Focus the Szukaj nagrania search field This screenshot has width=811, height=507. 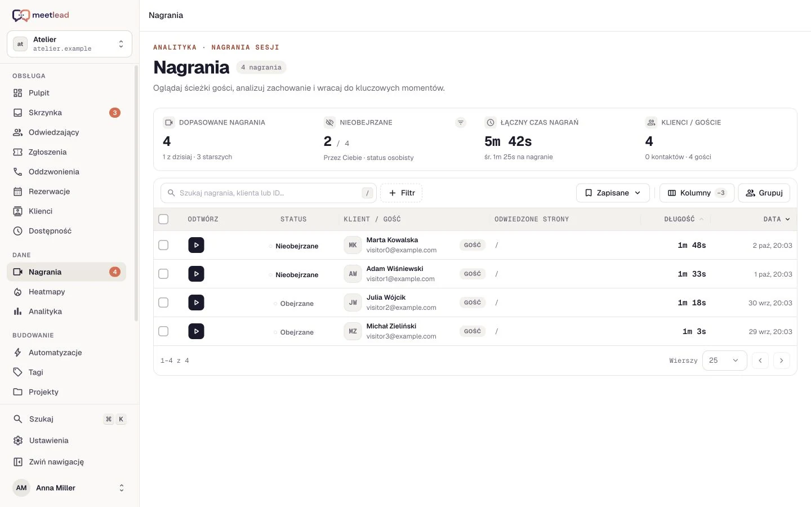coord(269,193)
